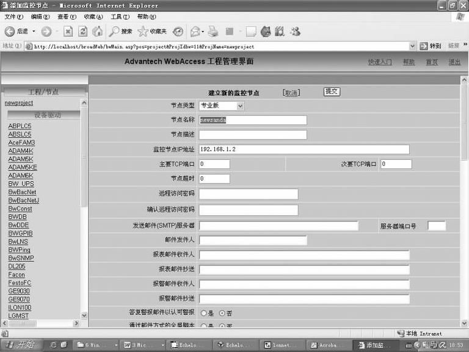
Task: Click the Windows 开始 Start button
Action: pos(22,345)
